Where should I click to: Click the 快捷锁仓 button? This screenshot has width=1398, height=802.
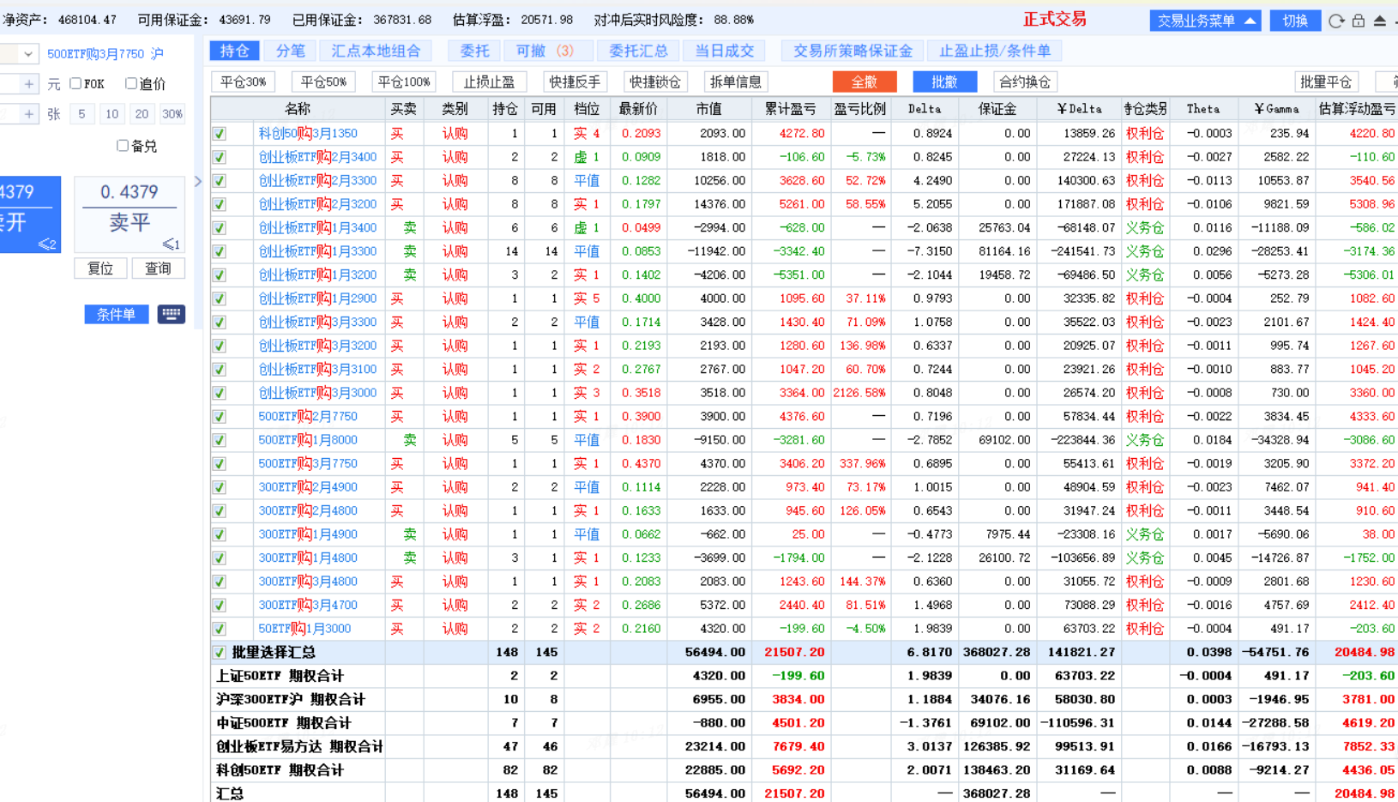coord(655,82)
